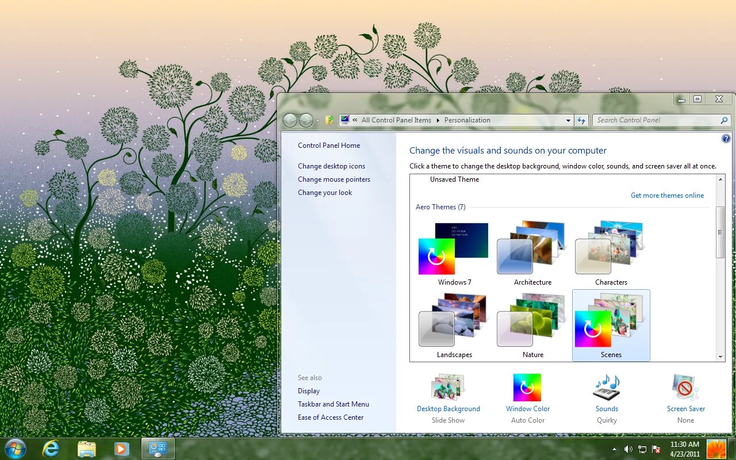Select the Scenes theme
Screen dimensions: 736x460
611,325
